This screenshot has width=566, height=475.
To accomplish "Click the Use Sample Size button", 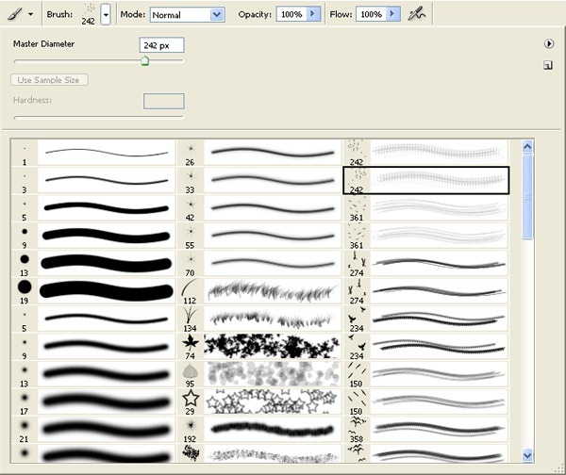I will point(51,80).
